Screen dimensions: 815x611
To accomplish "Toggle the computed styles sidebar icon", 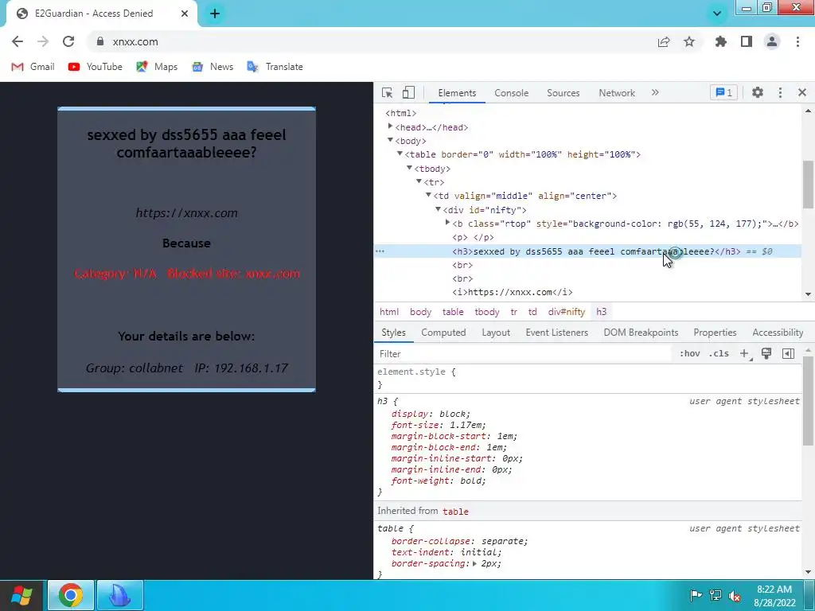I will (788, 354).
